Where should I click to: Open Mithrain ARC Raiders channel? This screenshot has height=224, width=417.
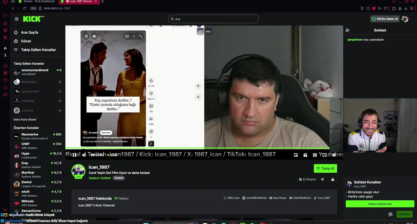pos(38,203)
